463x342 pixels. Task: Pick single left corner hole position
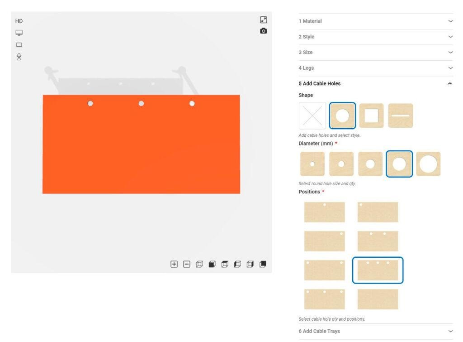pos(378,212)
